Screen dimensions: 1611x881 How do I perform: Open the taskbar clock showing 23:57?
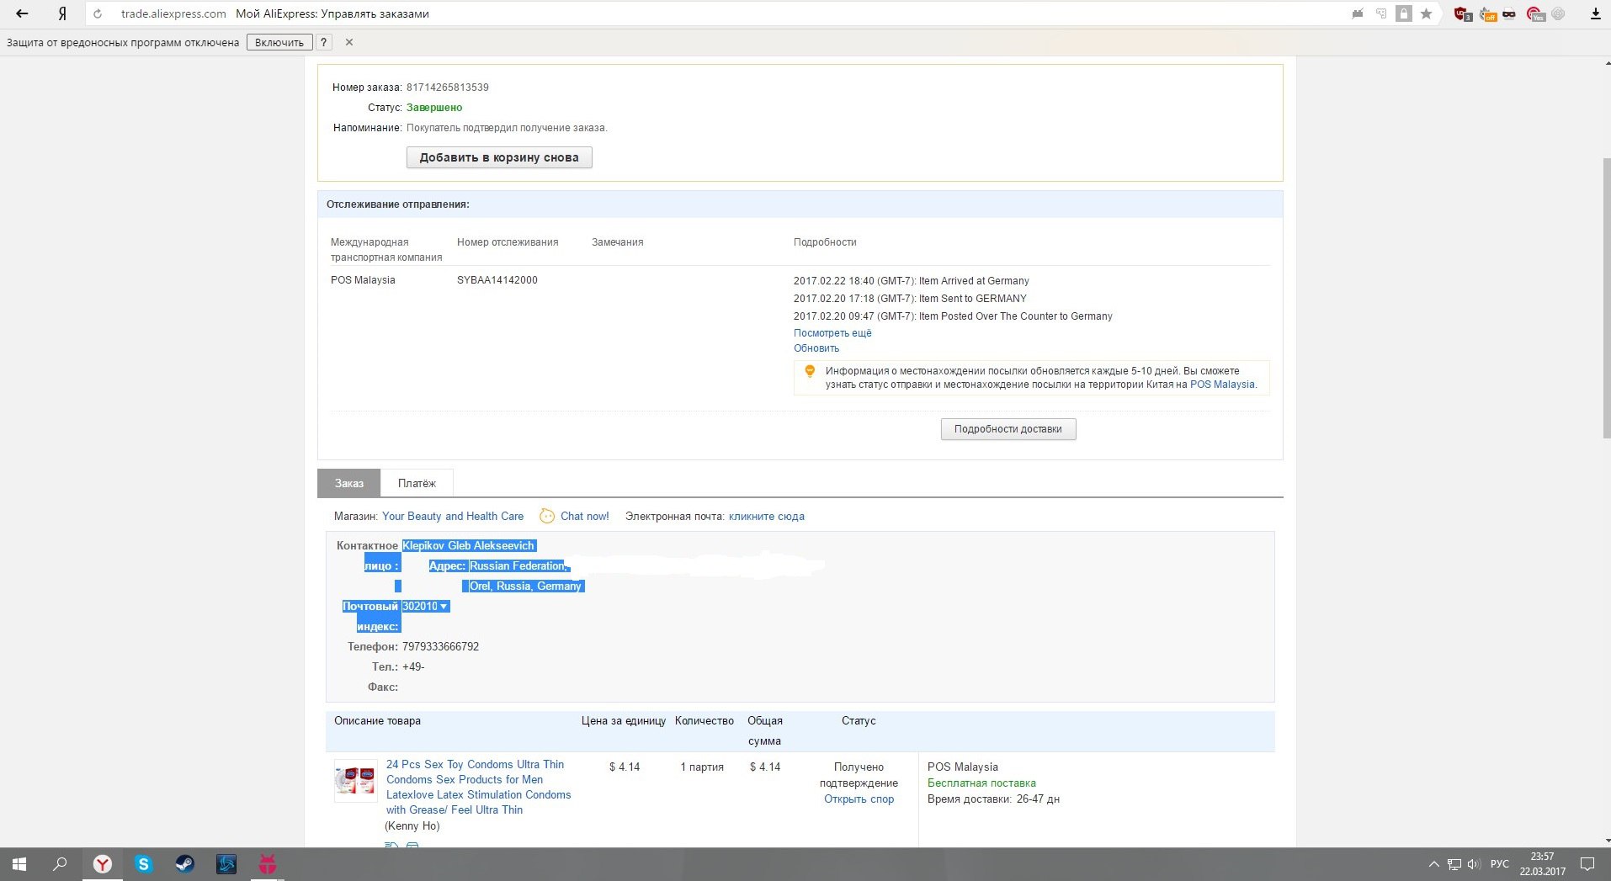click(1543, 864)
